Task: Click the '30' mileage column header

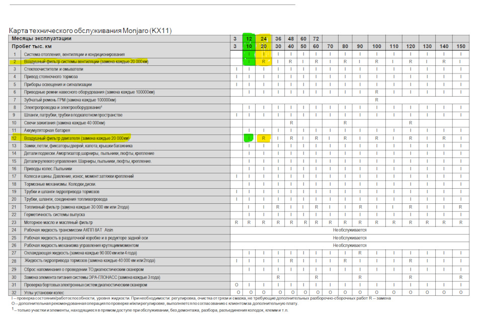Action: pyautogui.click(x=278, y=46)
